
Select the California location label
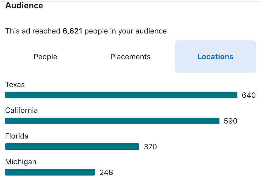click(21, 110)
